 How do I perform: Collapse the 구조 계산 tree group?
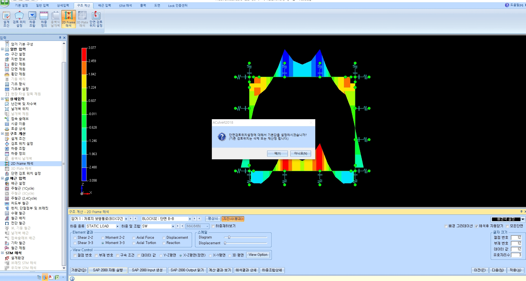pyautogui.click(x=2, y=134)
